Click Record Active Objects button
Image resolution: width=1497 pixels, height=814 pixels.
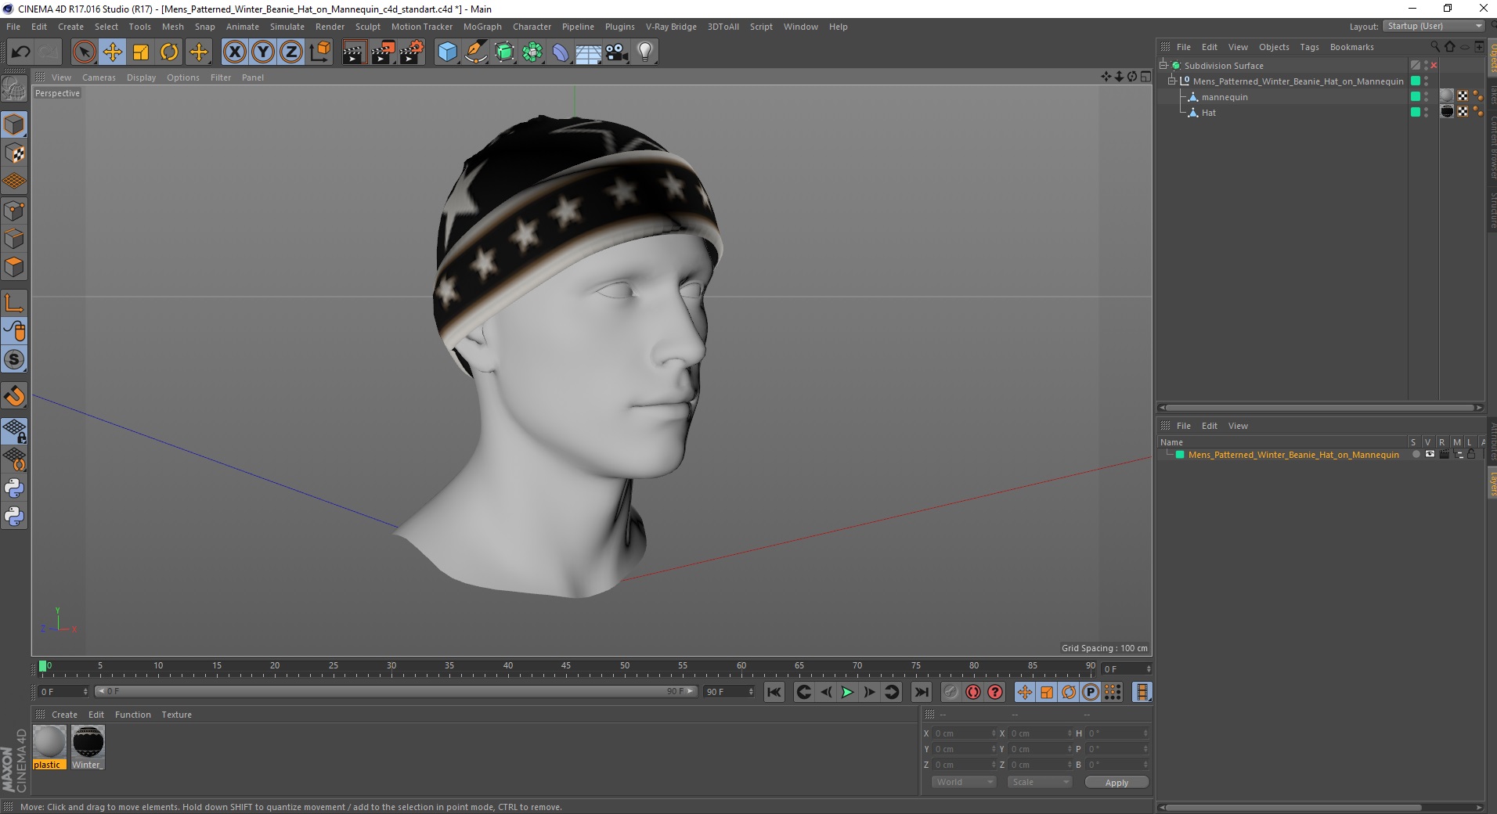point(951,692)
